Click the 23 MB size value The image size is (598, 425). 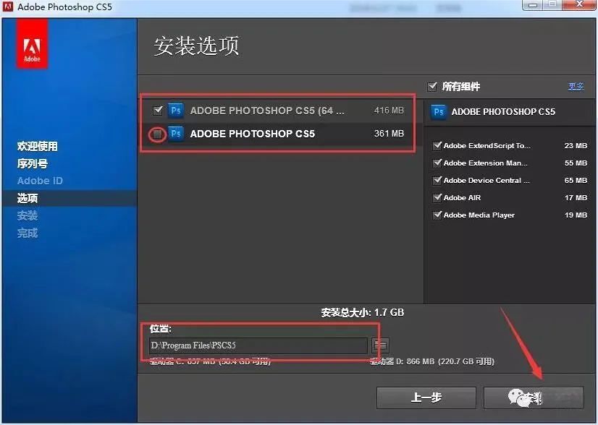[576, 145]
